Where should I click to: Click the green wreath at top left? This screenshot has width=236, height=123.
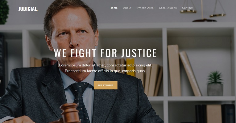click(4, 12)
